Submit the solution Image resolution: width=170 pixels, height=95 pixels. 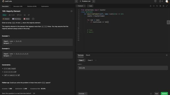(x=164, y=94)
